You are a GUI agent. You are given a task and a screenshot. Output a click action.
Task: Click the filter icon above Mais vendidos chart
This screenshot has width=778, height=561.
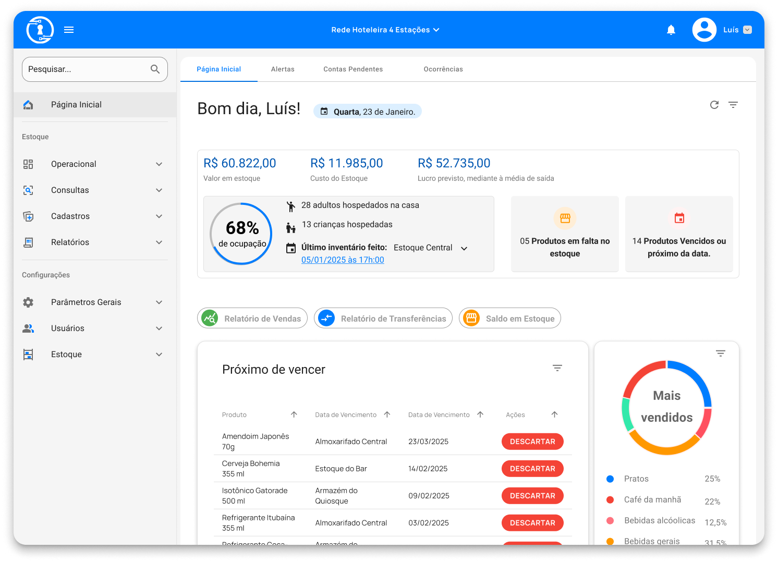pyautogui.click(x=720, y=353)
